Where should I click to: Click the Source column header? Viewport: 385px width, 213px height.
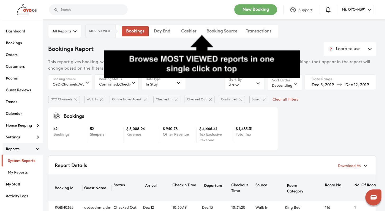tap(261, 185)
